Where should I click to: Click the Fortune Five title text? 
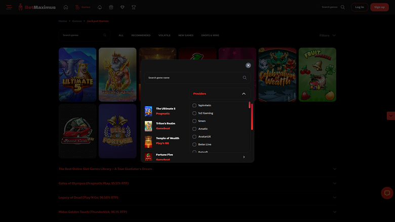coord(164,155)
